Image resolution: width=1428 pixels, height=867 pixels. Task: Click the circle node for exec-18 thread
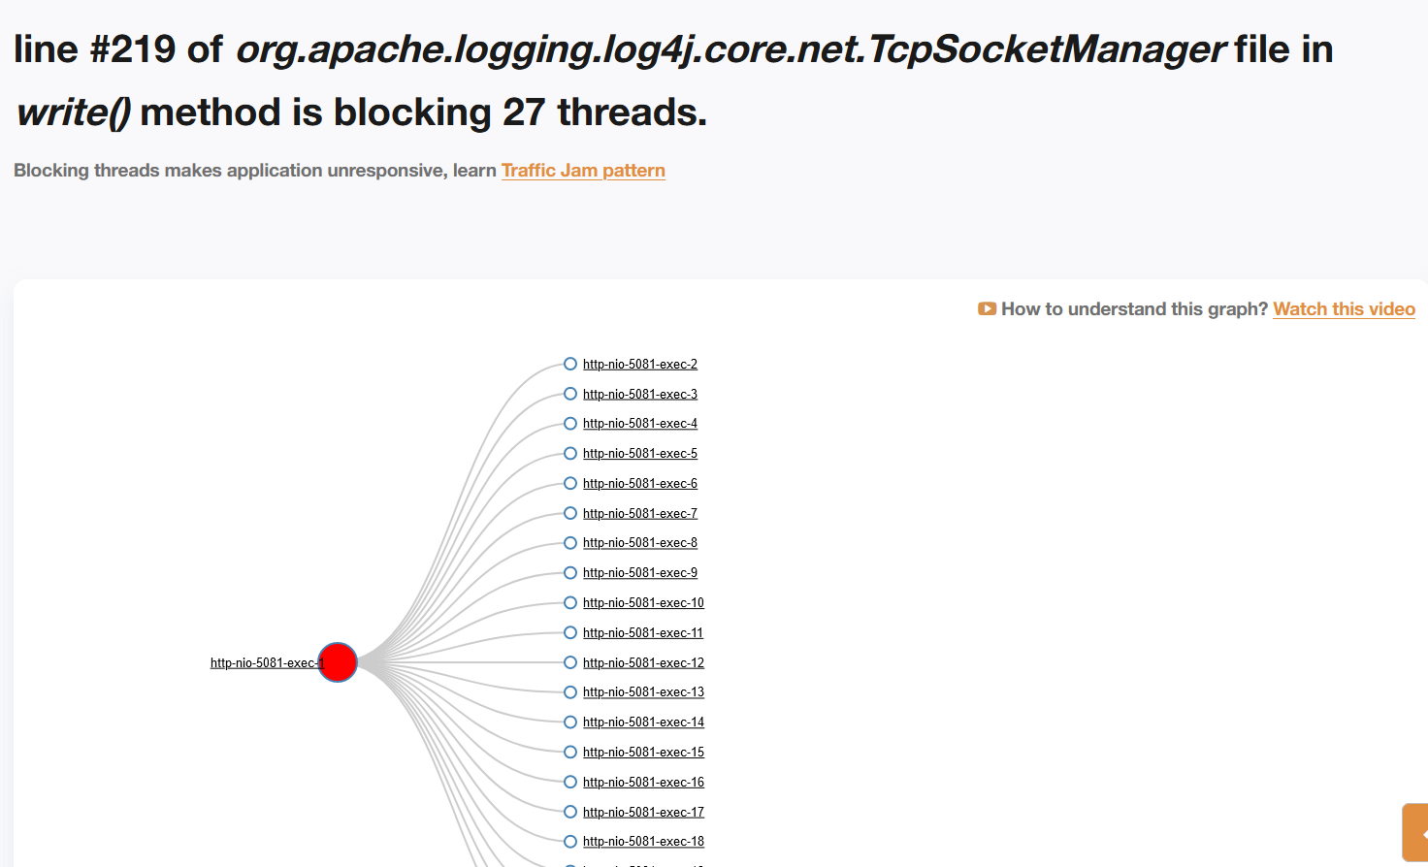point(570,841)
